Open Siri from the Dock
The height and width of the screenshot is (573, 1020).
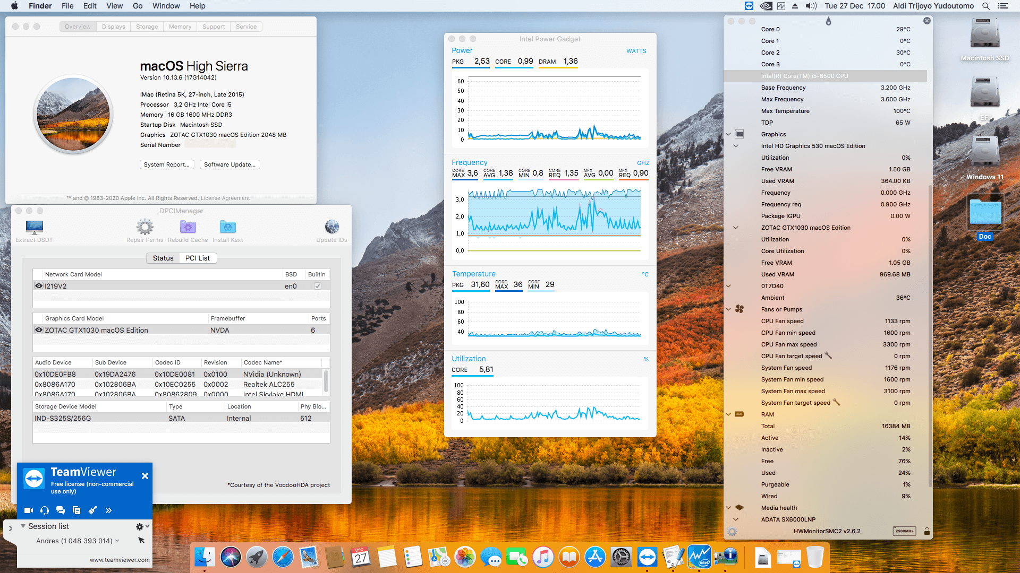(x=231, y=557)
